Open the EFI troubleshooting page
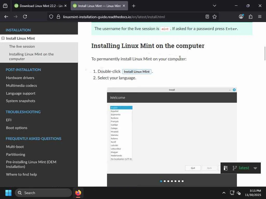 (9, 120)
